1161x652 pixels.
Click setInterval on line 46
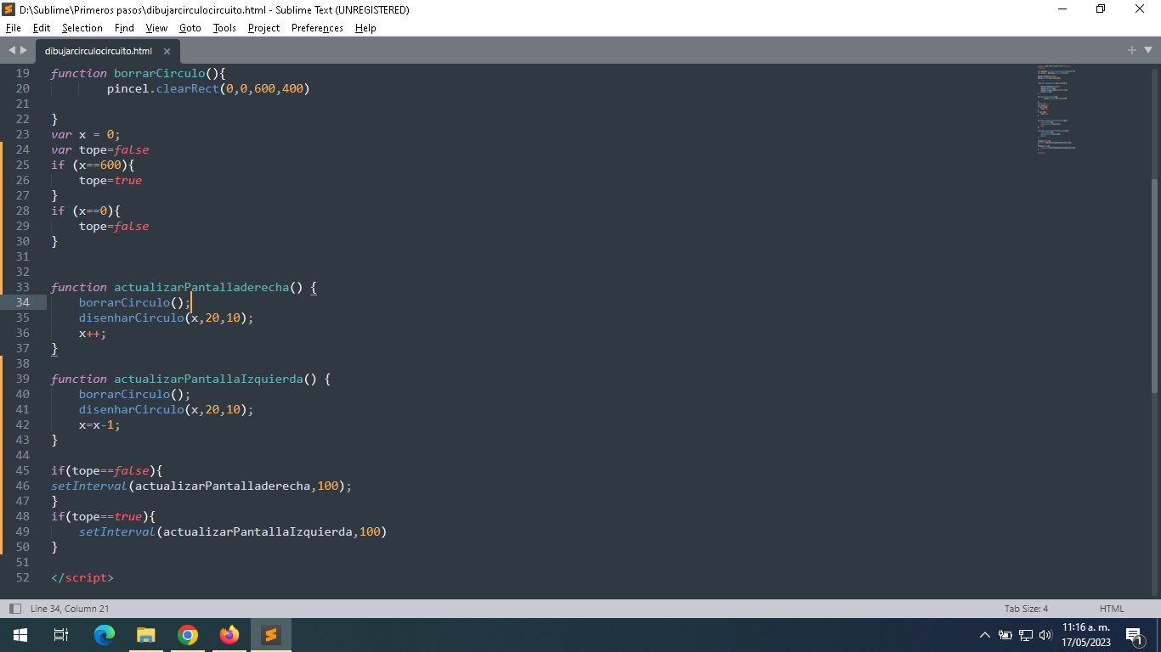click(89, 486)
